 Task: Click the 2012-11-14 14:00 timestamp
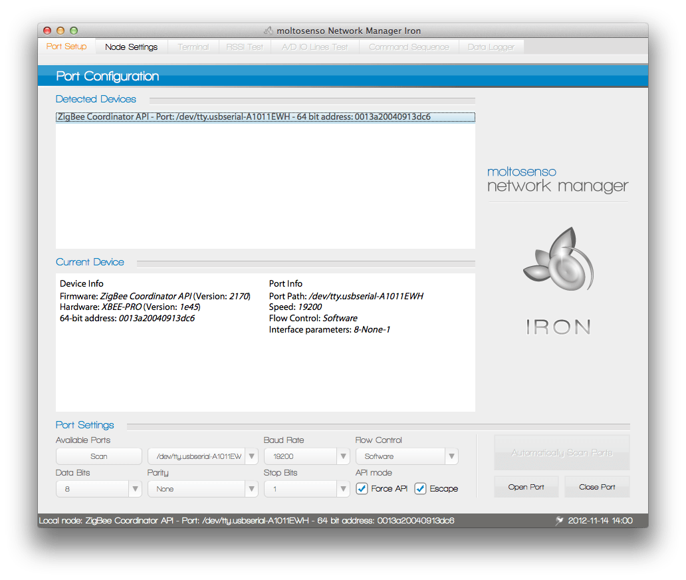[600, 520]
